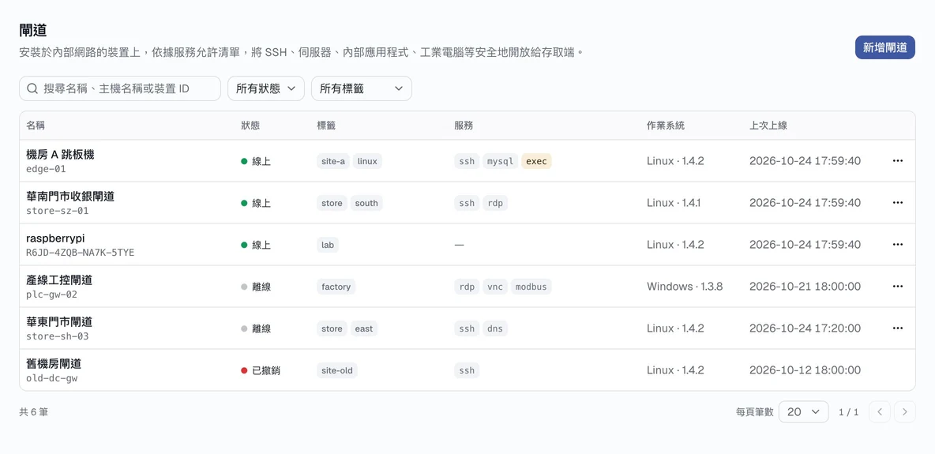Click the south tag chip
The width and height of the screenshot is (935, 454).
click(366, 203)
